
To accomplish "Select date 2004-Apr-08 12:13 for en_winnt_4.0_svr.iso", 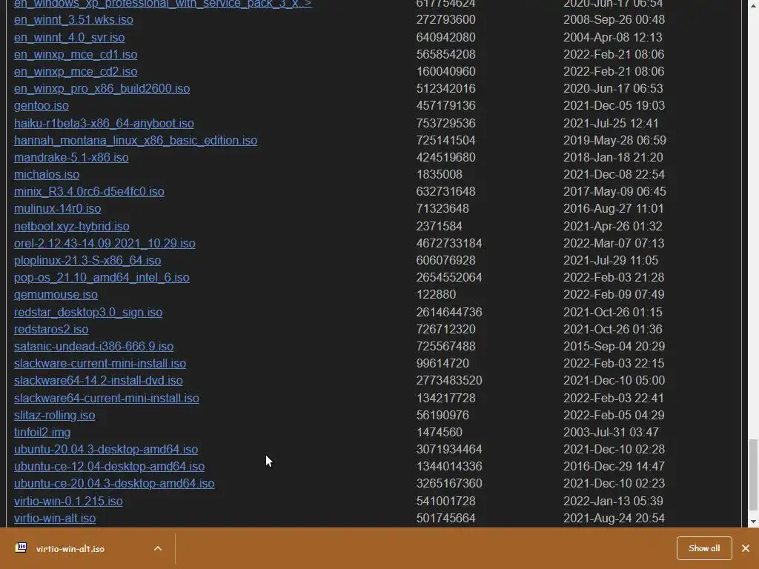I will click(x=613, y=37).
